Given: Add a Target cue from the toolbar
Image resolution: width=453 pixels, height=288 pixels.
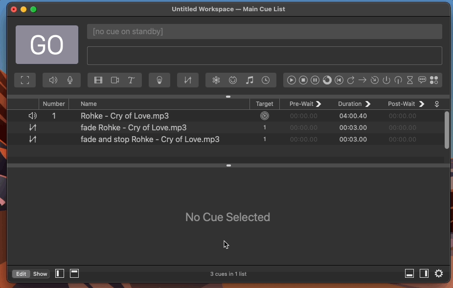Looking at the screenshot, I should pos(374,80).
